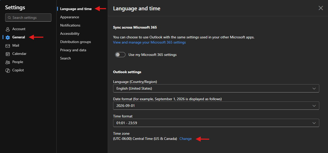The image size is (328, 153).
Task: Click the search magnifier icon
Action: tap(10, 18)
